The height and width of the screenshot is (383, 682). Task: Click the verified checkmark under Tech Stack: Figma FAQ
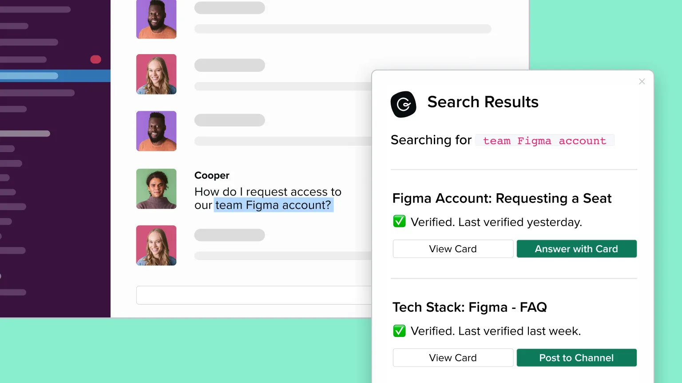pos(399,330)
